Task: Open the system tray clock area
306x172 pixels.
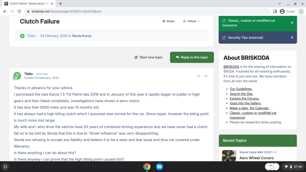Action: coord(293,167)
